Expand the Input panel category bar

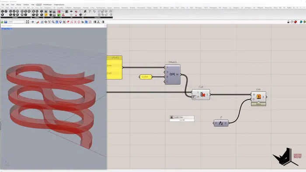(x=52, y=17)
